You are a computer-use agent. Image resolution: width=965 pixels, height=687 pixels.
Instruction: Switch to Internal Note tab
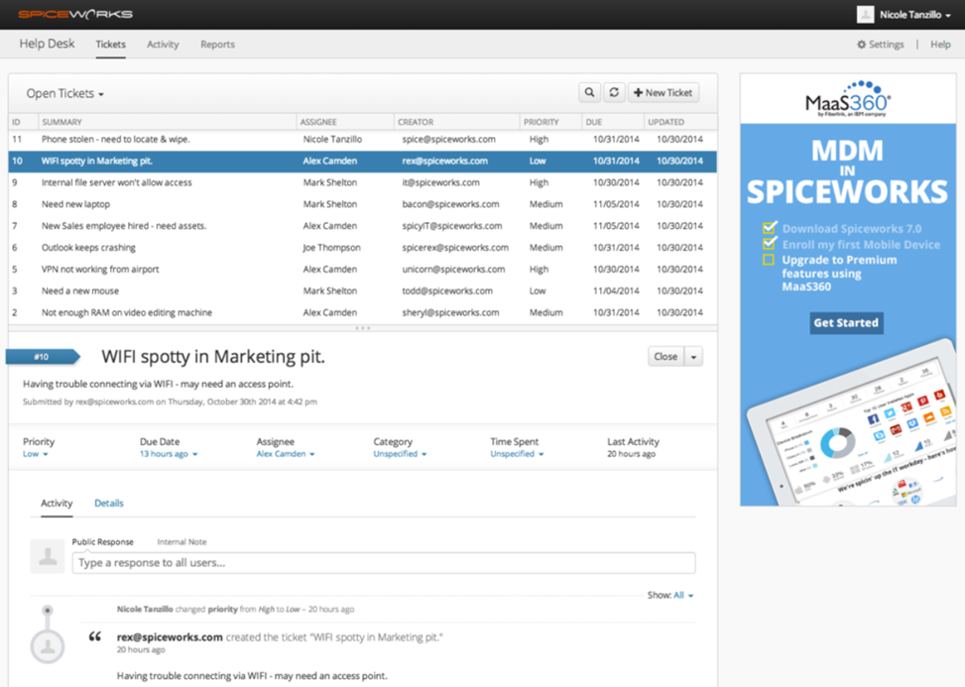[181, 542]
